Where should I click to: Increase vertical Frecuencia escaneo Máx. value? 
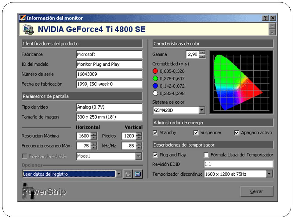click(139, 144)
